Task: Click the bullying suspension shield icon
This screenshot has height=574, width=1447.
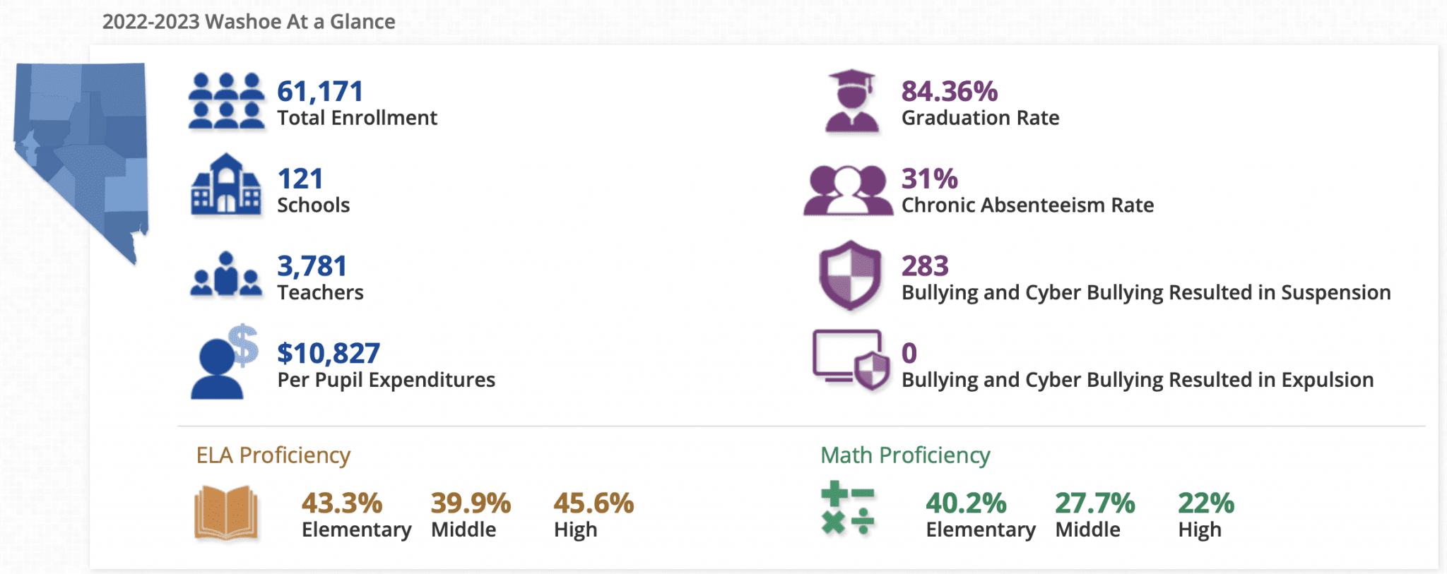Action: click(850, 275)
